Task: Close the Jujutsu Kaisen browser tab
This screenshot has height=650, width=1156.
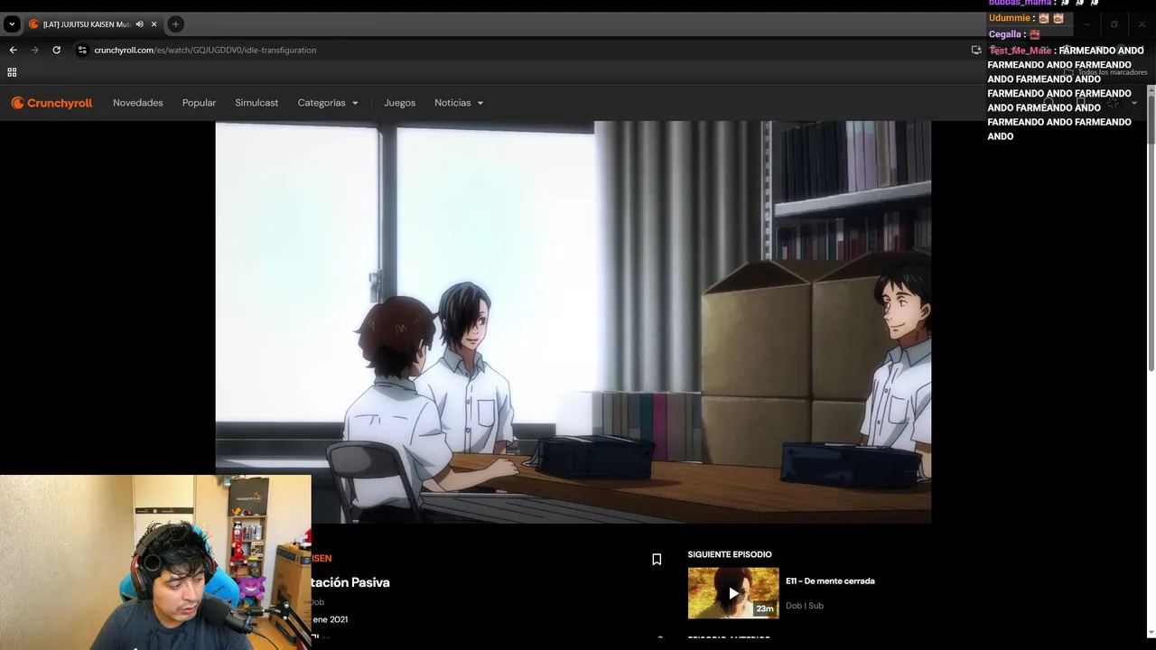Action: [x=154, y=24]
